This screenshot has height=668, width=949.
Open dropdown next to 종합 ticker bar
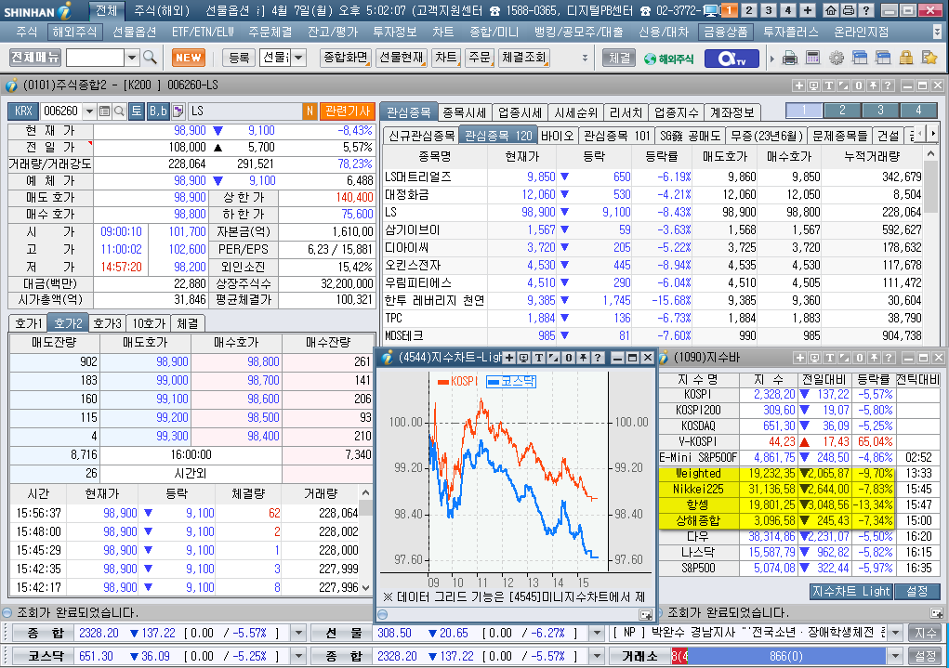pyautogui.click(x=298, y=633)
